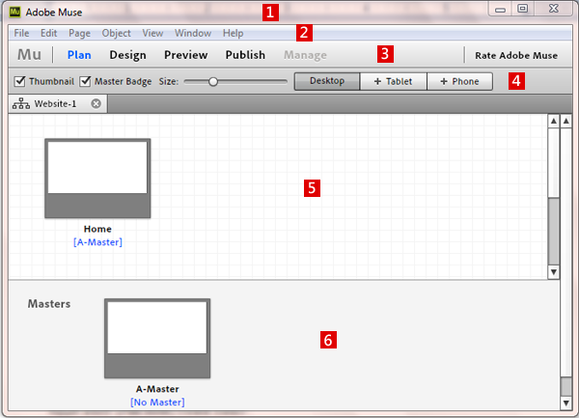Click outer window scrollbar down arrow
The image size is (579, 418).
click(566, 403)
